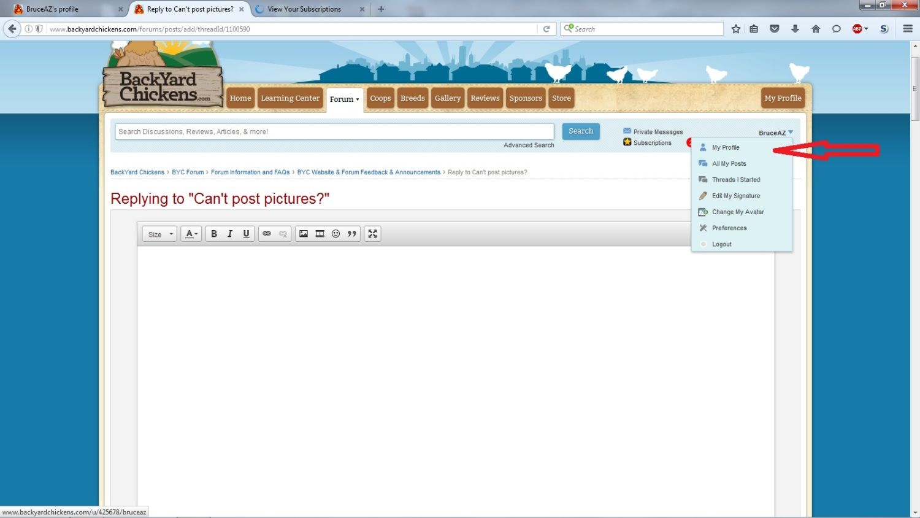Open the text color dropdown
The image size is (920, 518).
point(191,234)
